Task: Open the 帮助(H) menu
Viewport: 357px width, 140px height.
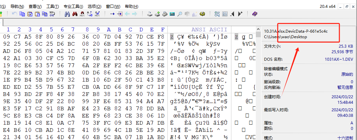Action: (131, 6)
